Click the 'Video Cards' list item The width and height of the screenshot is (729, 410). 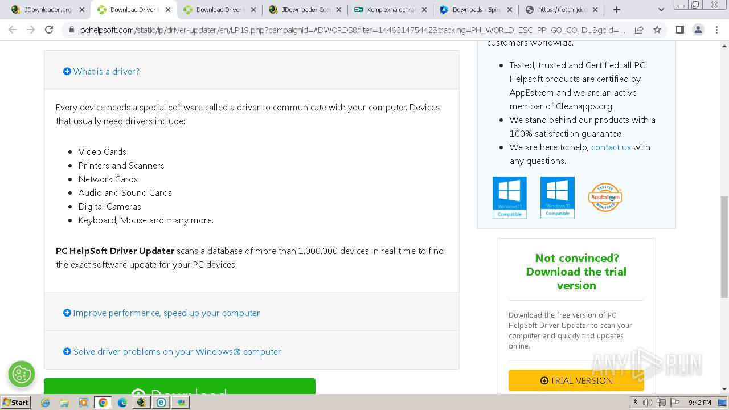pyautogui.click(x=103, y=151)
